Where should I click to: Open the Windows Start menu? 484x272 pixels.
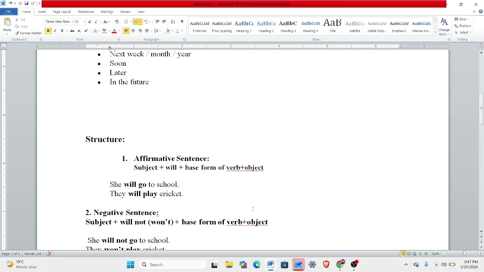tap(130, 264)
